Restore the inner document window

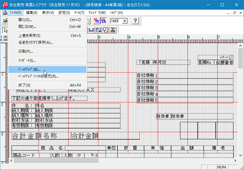[234, 13]
